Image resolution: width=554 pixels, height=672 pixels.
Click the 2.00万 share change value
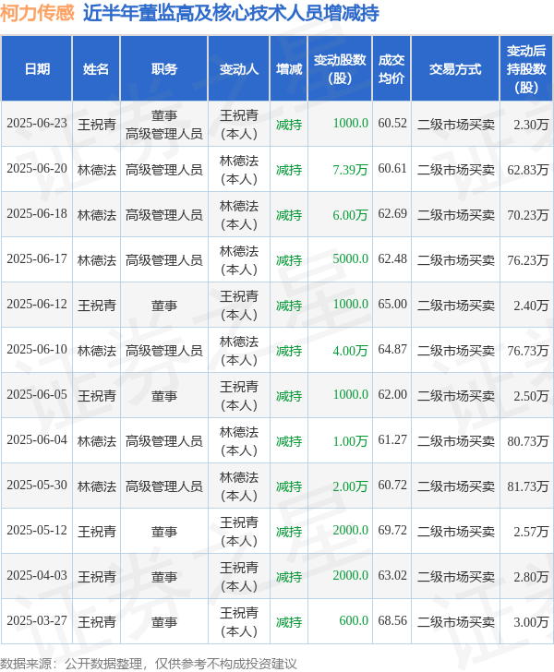coord(350,486)
